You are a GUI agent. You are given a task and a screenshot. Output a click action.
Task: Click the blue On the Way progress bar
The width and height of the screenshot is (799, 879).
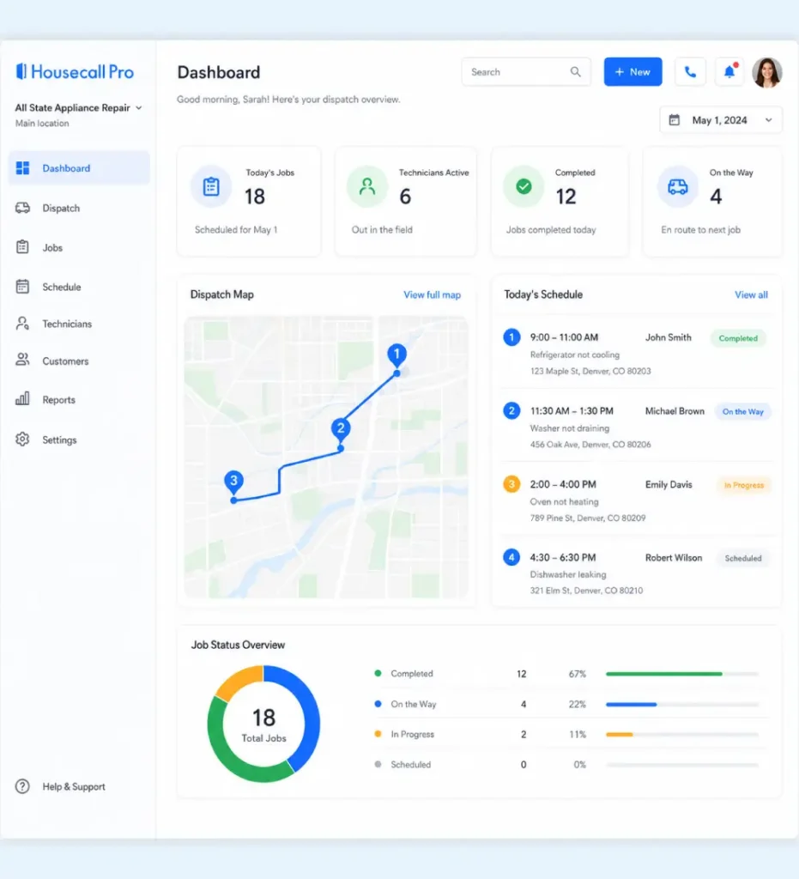pos(631,704)
